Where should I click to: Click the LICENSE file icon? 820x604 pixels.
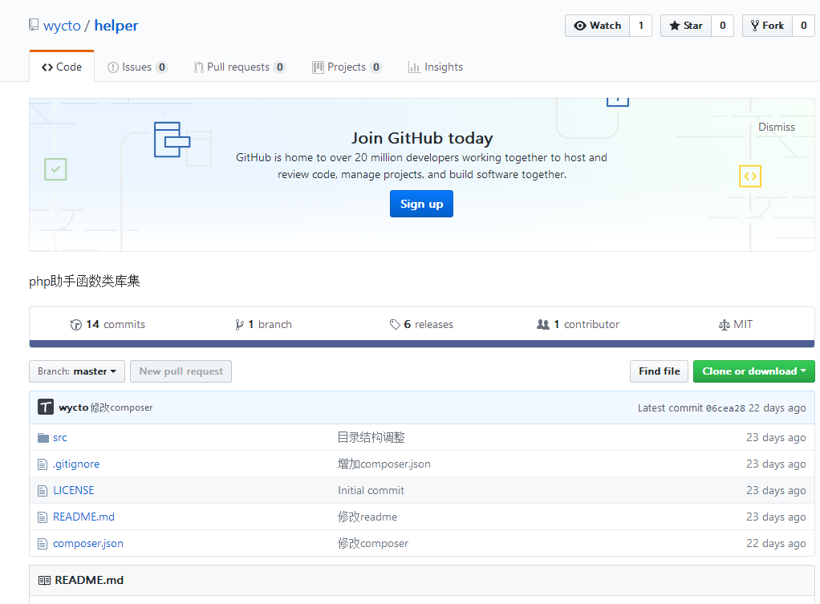pos(43,491)
